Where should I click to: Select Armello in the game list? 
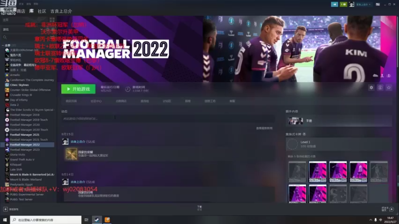pos(15,75)
